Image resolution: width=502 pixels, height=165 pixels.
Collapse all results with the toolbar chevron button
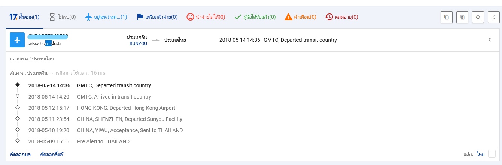coord(494,17)
